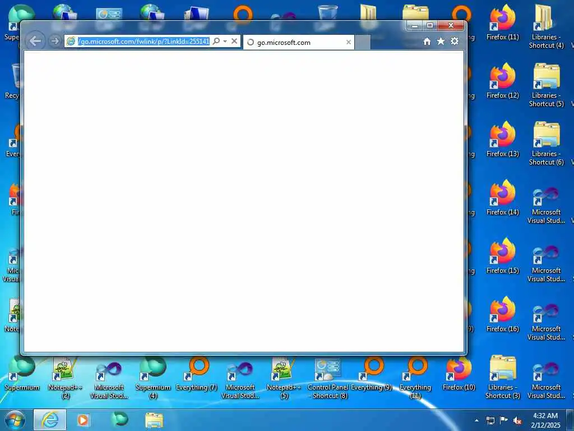The width and height of the screenshot is (574, 431).
Task: Select the Supermium (4) desktop icon
Action: click(x=152, y=377)
